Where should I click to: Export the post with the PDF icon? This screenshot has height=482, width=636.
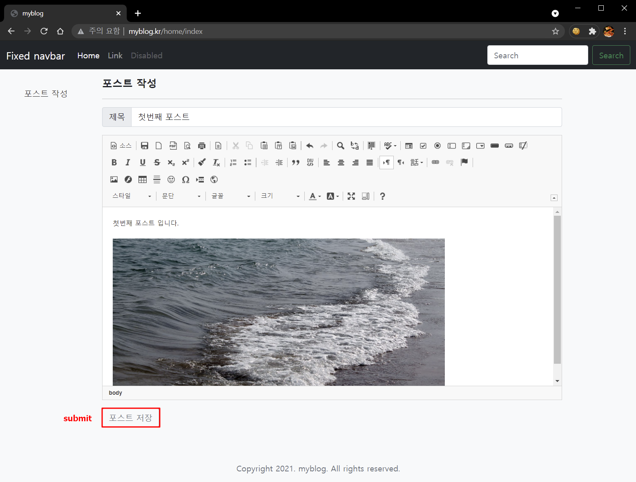173,146
